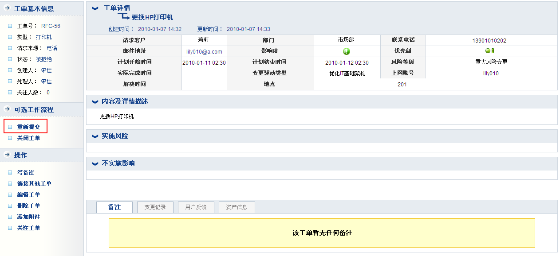Click the square bullet beside 写备注

pos(10,173)
